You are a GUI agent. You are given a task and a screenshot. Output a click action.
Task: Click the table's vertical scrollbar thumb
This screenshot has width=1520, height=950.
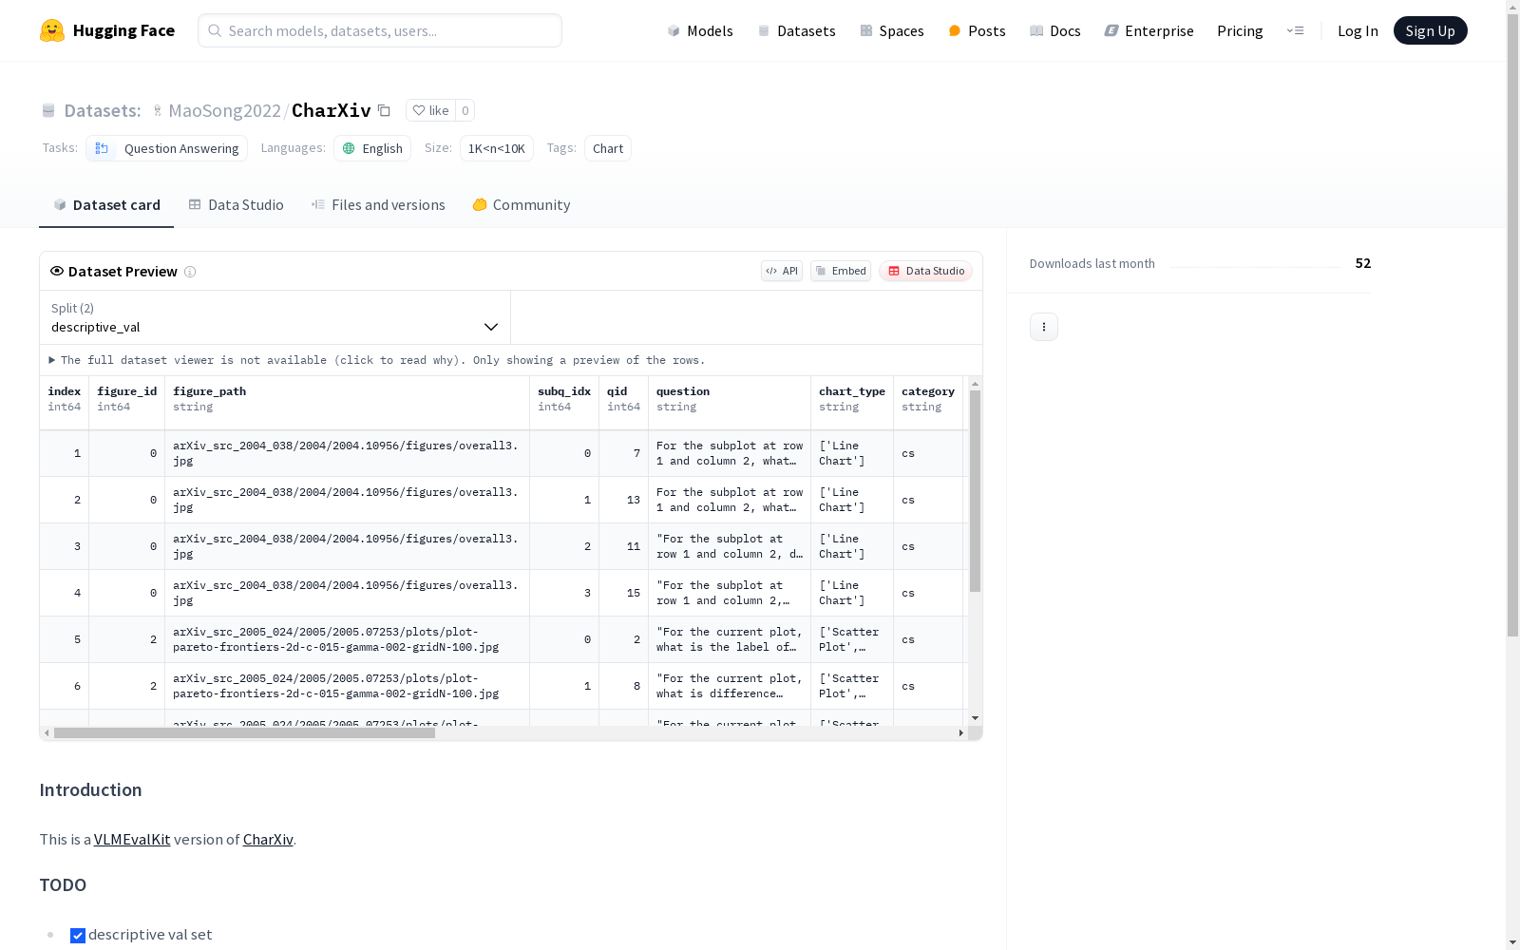(975, 491)
